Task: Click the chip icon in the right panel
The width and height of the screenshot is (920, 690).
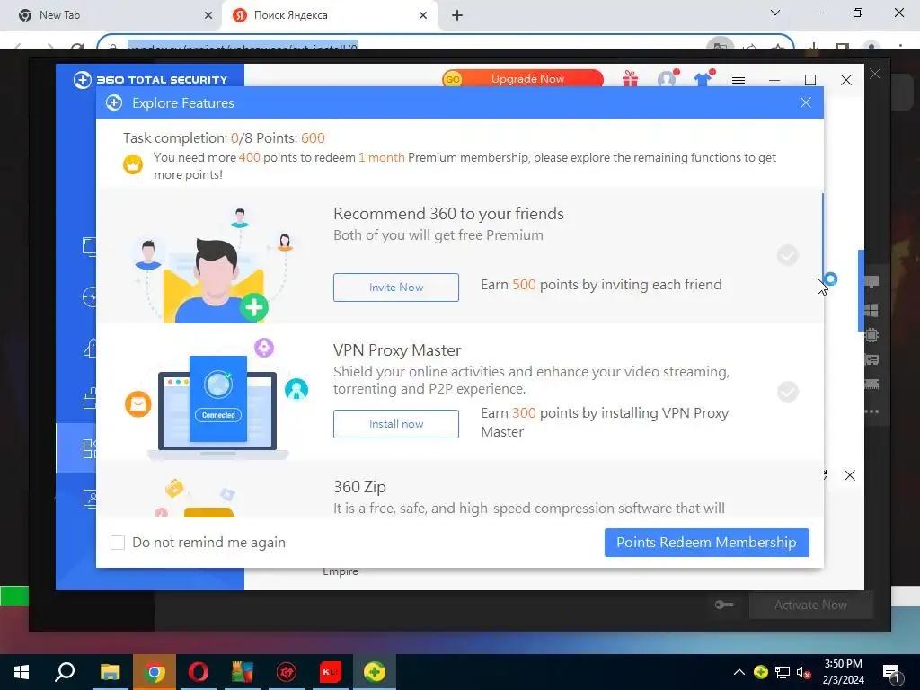Action: (871, 335)
